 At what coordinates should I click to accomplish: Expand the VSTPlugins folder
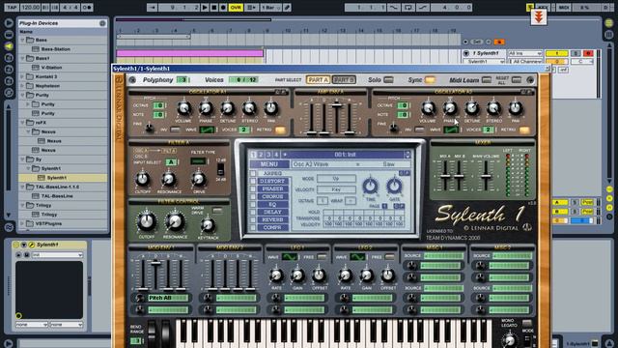(23, 223)
